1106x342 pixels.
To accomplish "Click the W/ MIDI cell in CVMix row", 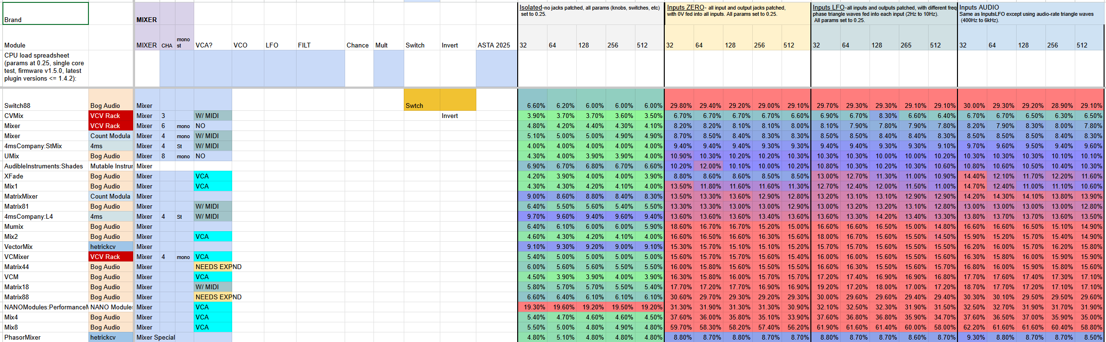I will [213, 116].
